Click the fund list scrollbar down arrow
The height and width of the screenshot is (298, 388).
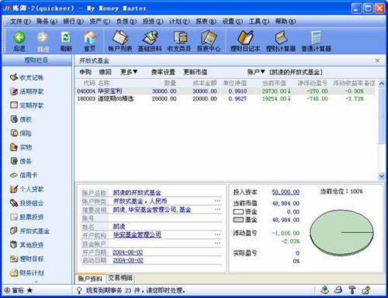pos(382,176)
